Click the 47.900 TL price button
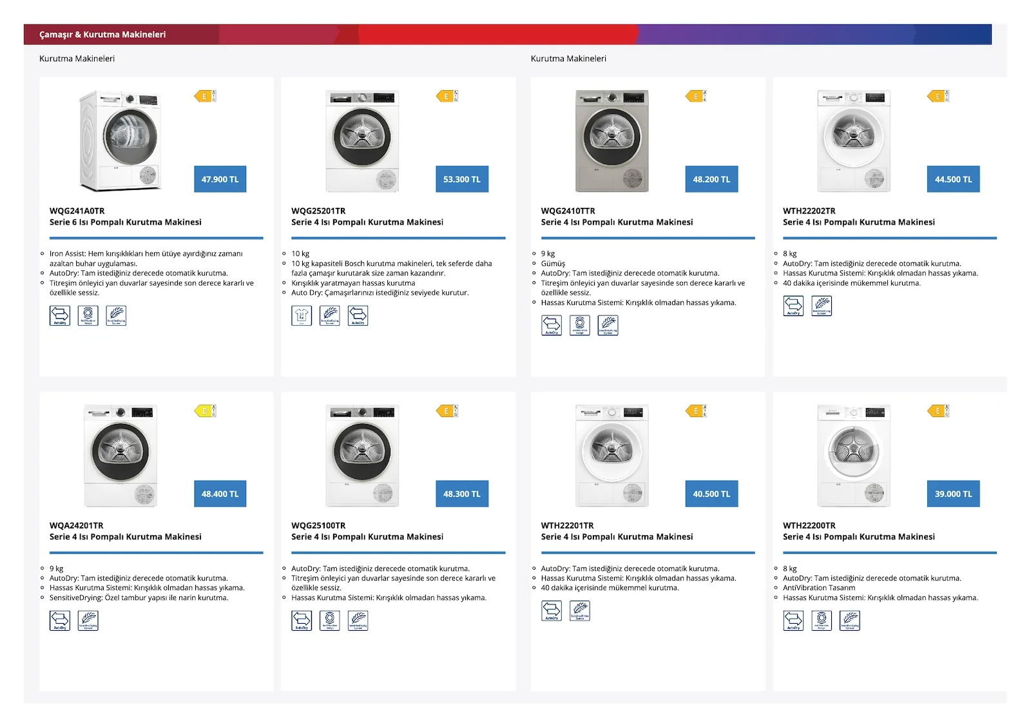 pyautogui.click(x=220, y=179)
